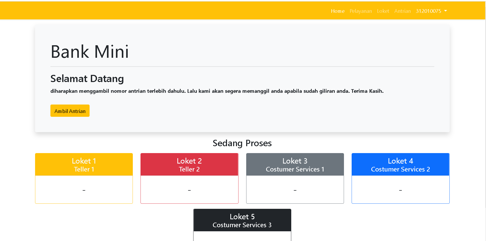Image resolution: width=486 pixels, height=241 pixels.
Task: Click the Sedang Proses title
Action: 242,143
